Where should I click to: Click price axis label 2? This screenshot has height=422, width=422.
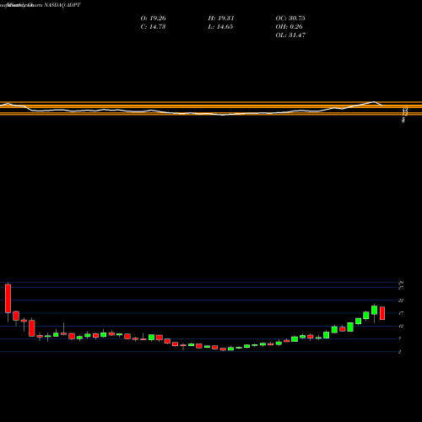tap(400, 352)
